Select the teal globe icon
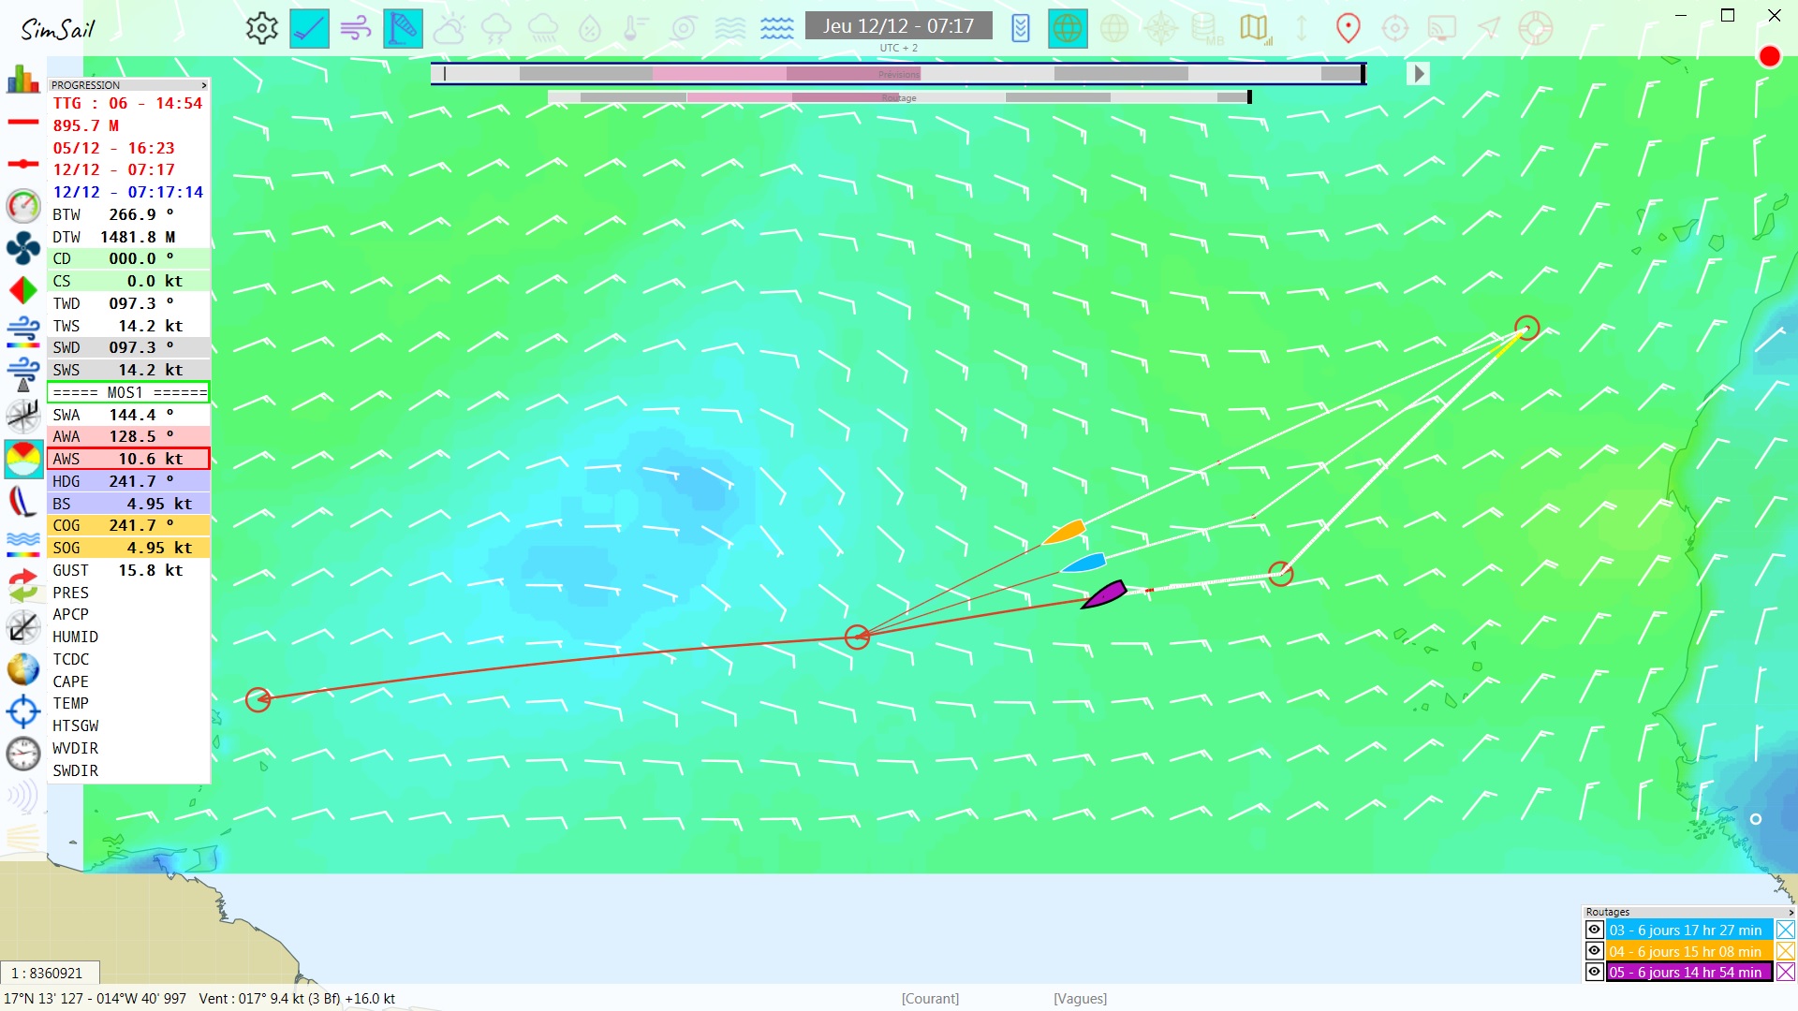The width and height of the screenshot is (1798, 1011). (1067, 28)
